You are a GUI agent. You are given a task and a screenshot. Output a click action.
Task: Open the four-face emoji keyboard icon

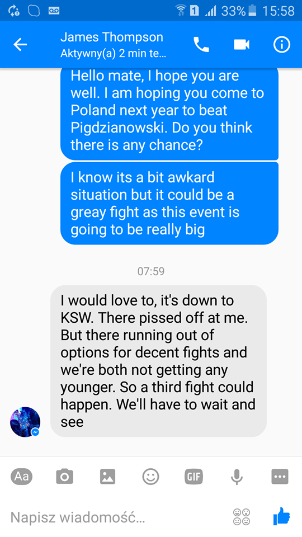click(242, 517)
